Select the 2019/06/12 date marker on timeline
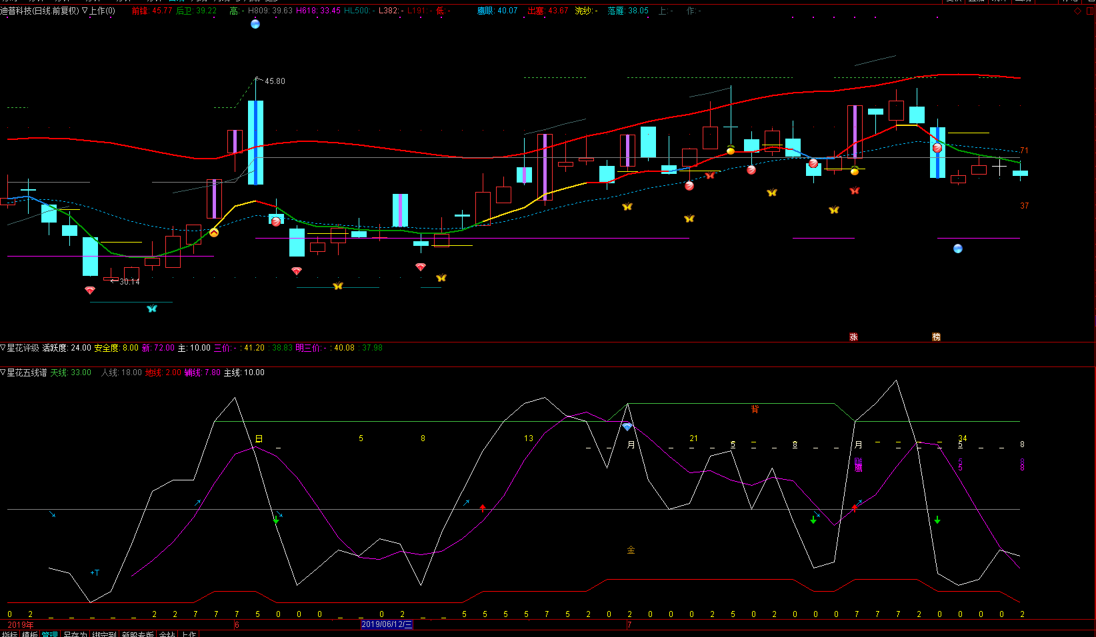 [x=387, y=624]
